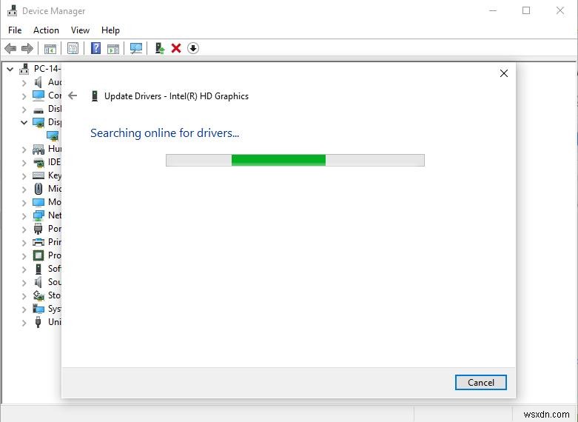Click 'Update Drivers - Intel(R) HD Graphics' title
This screenshot has width=578, height=422.
click(177, 96)
